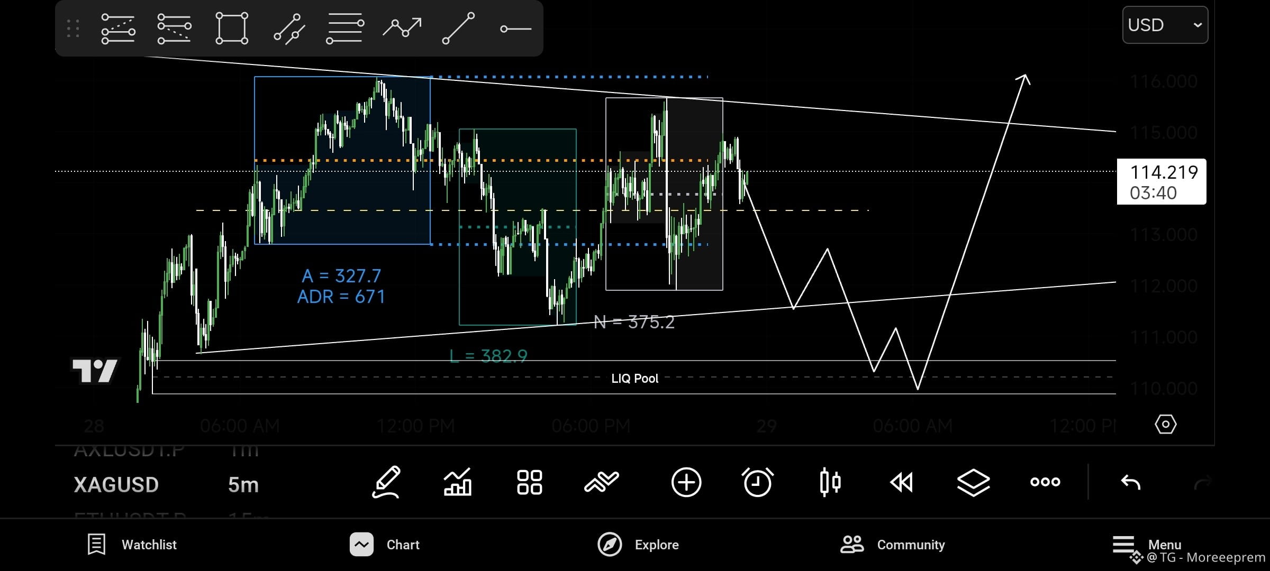Start bar replay with rewind icon
Screen dimensions: 1270x571
pos(901,482)
